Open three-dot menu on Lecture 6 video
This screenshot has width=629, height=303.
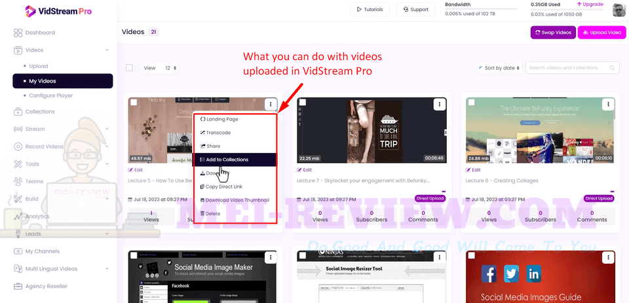609,104
